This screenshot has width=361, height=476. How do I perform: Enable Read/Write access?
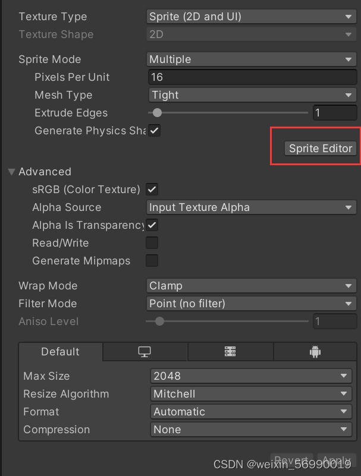tap(152, 243)
